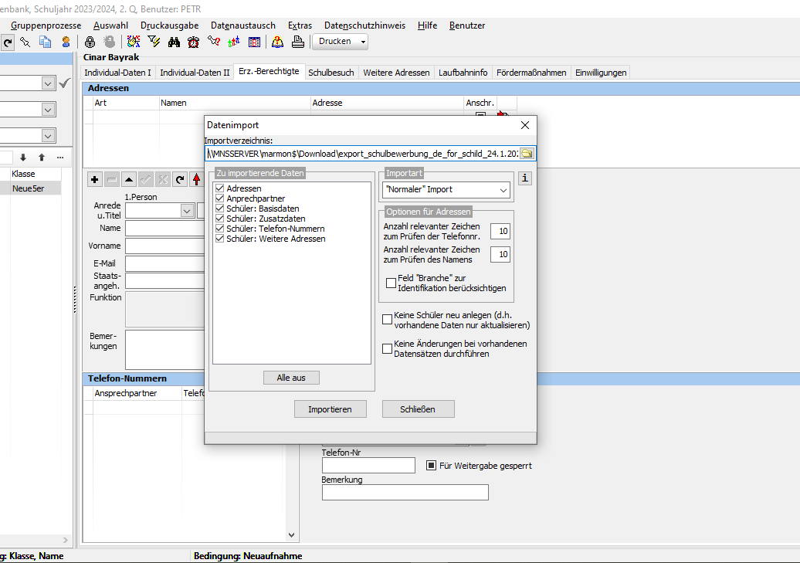Click the info 'i' button in Datenimport
800x563 pixels.
(525, 178)
